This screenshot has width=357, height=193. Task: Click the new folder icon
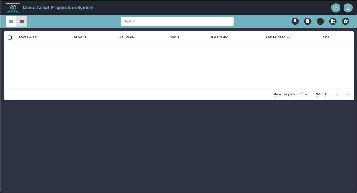click(333, 21)
